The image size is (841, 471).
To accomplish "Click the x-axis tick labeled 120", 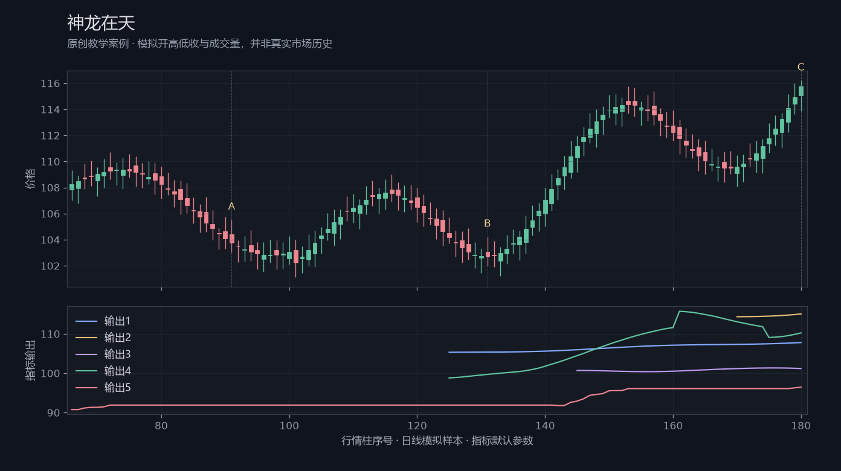I will click(x=417, y=425).
